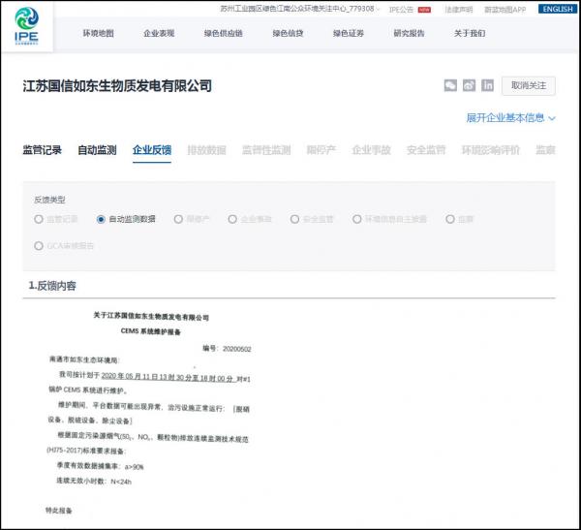This screenshot has height=530, width=581.
Task: Share via WeChat icon
Action: tap(450, 85)
